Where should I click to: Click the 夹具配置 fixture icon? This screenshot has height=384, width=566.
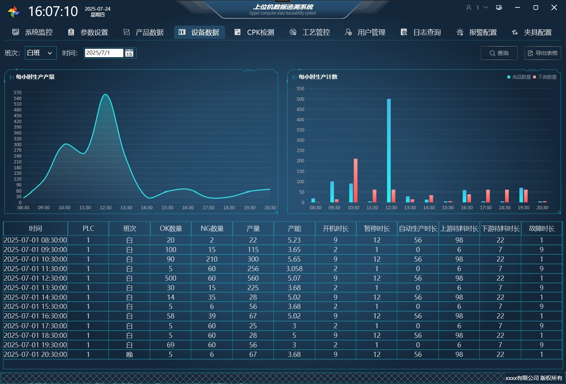tap(515, 32)
